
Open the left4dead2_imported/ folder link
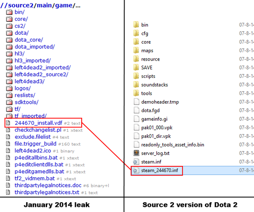43,68
